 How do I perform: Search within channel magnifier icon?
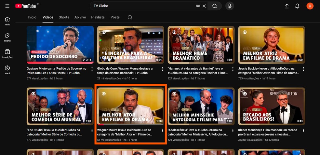pos(130,17)
